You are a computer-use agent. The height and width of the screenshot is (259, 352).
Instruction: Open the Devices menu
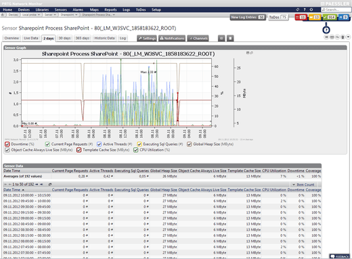[24, 9]
